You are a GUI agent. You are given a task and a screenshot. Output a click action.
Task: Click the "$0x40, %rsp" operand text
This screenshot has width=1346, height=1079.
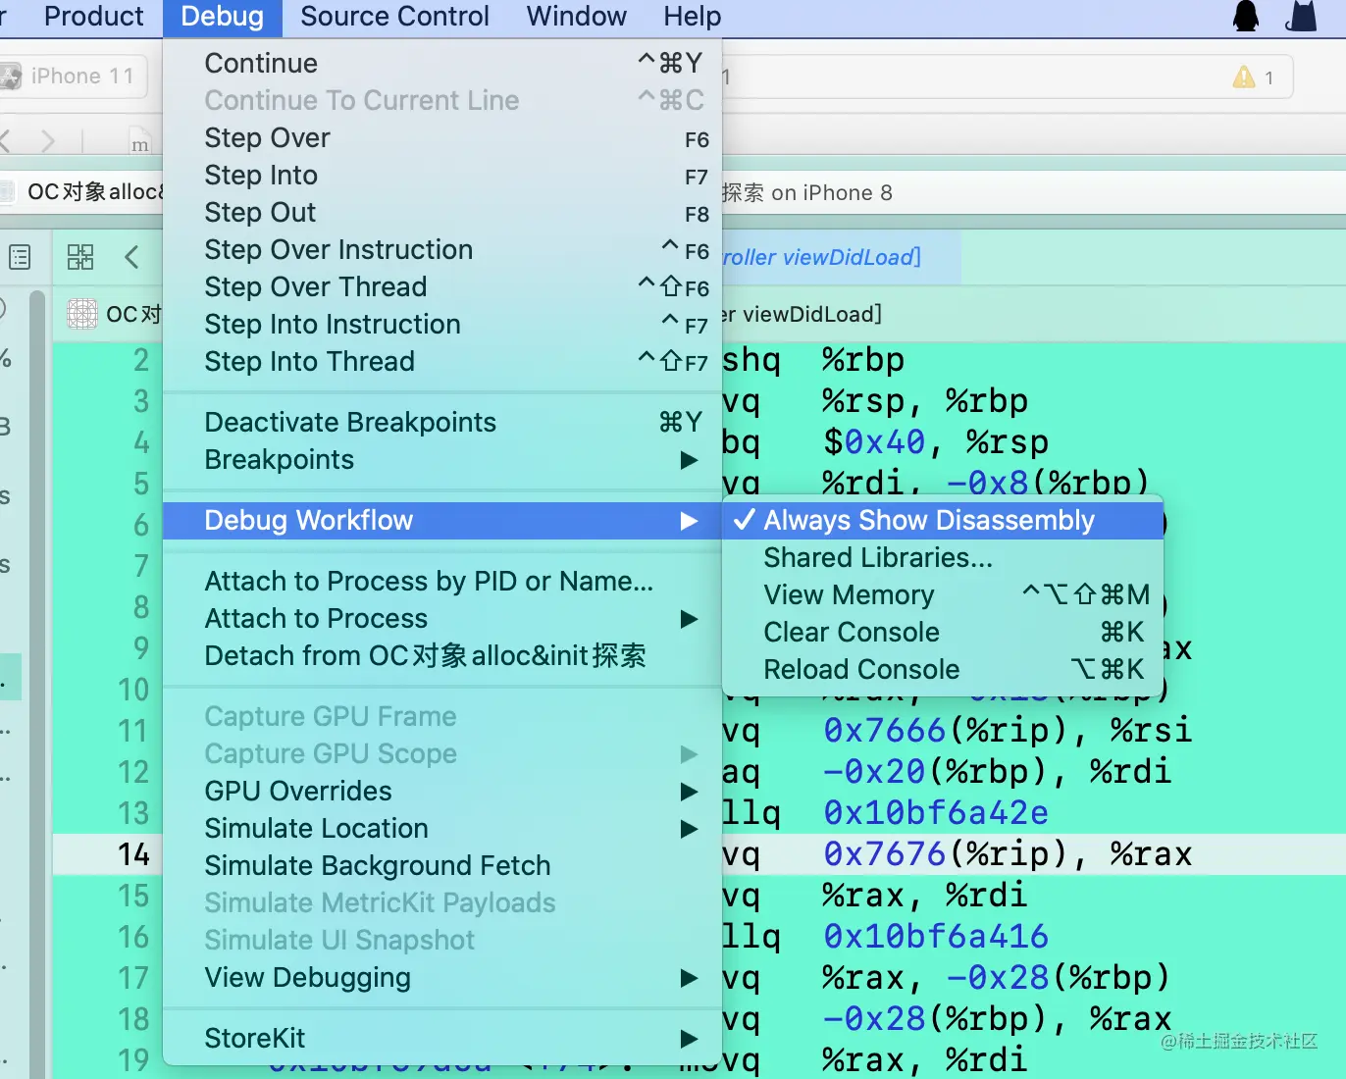[936, 442]
